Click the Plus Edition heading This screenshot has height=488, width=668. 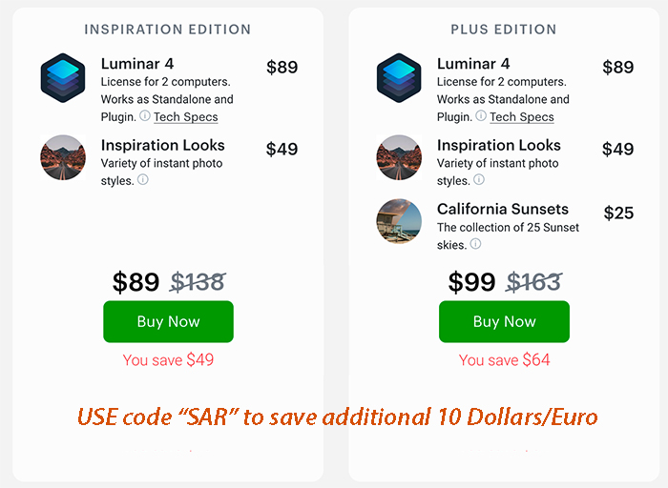(504, 30)
